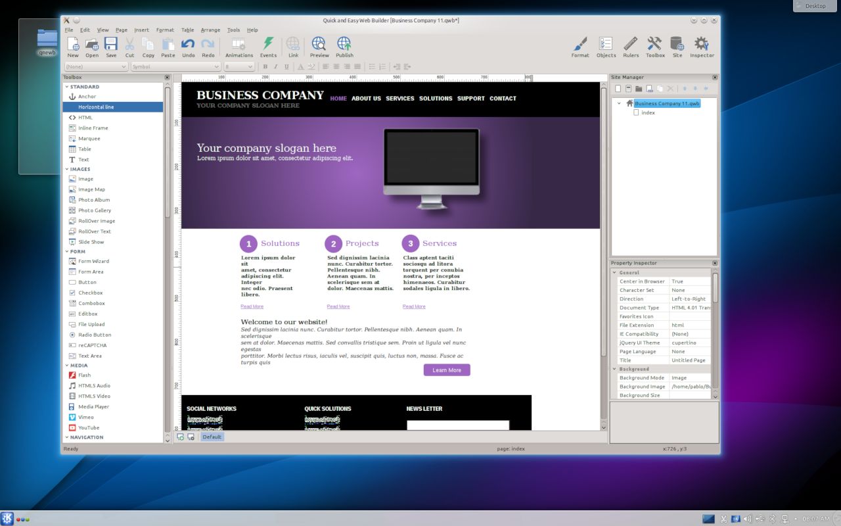Click the Publish toolbar icon

point(344,47)
